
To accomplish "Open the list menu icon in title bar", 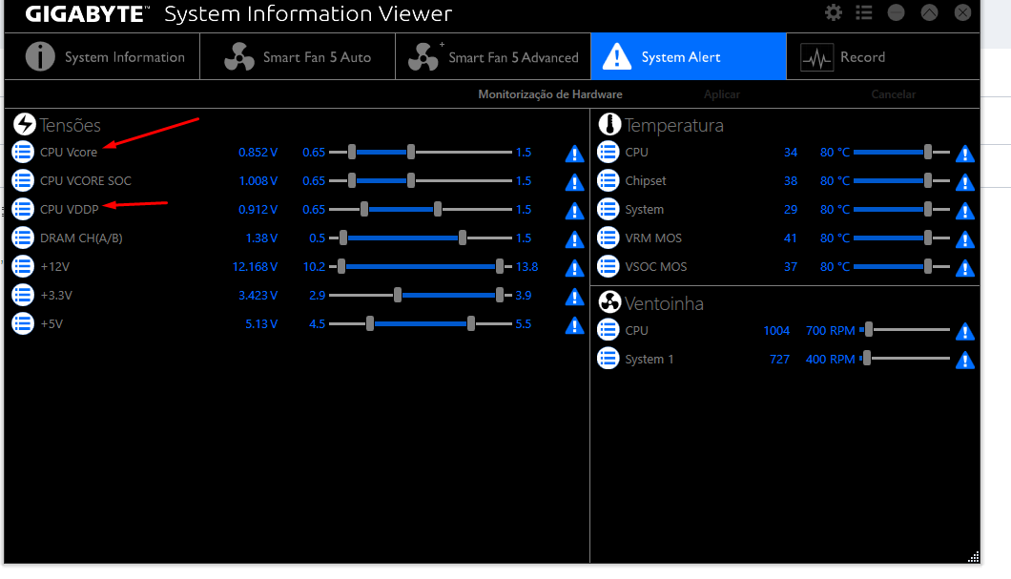I will pyautogui.click(x=864, y=12).
